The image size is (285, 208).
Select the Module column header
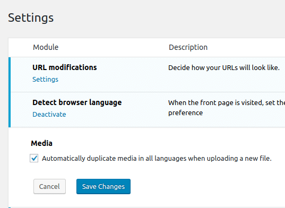(x=46, y=47)
